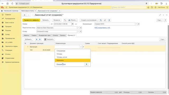Click Провести и закрыть button
Image resolution: width=169 pixels, height=95 pixels.
pos(31,20)
